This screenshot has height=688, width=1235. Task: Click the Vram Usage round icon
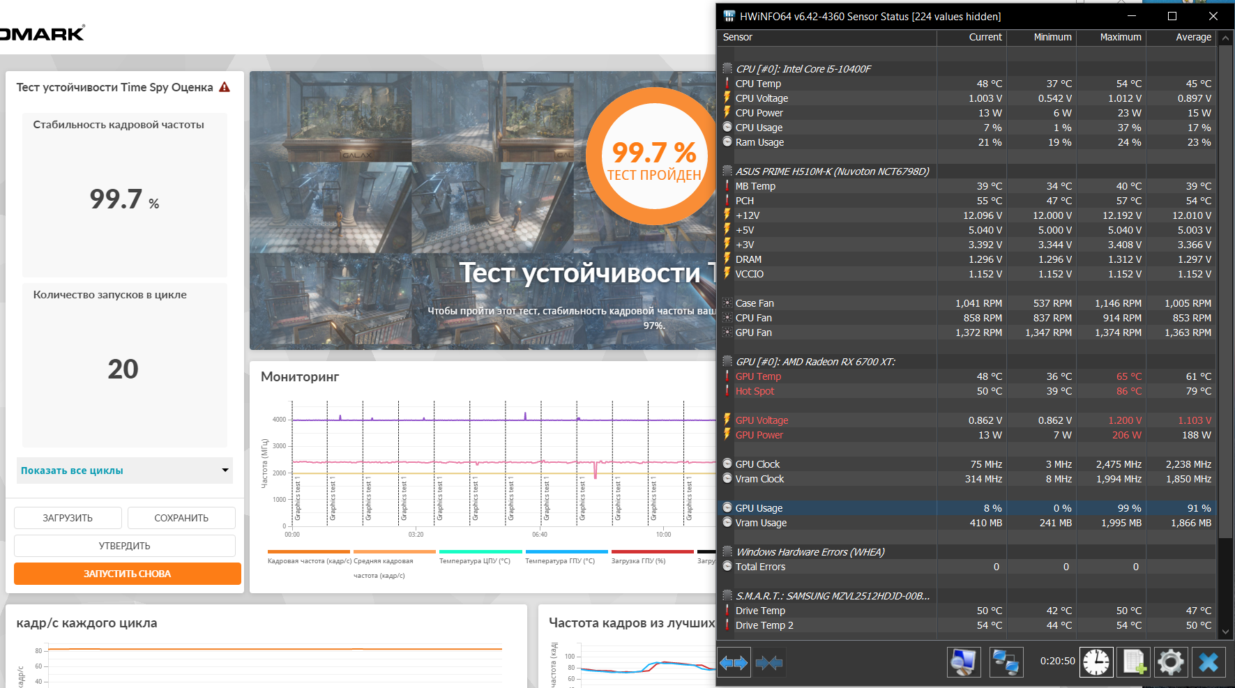[727, 523]
